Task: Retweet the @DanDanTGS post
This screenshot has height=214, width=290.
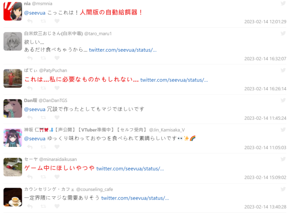Action: point(43,117)
